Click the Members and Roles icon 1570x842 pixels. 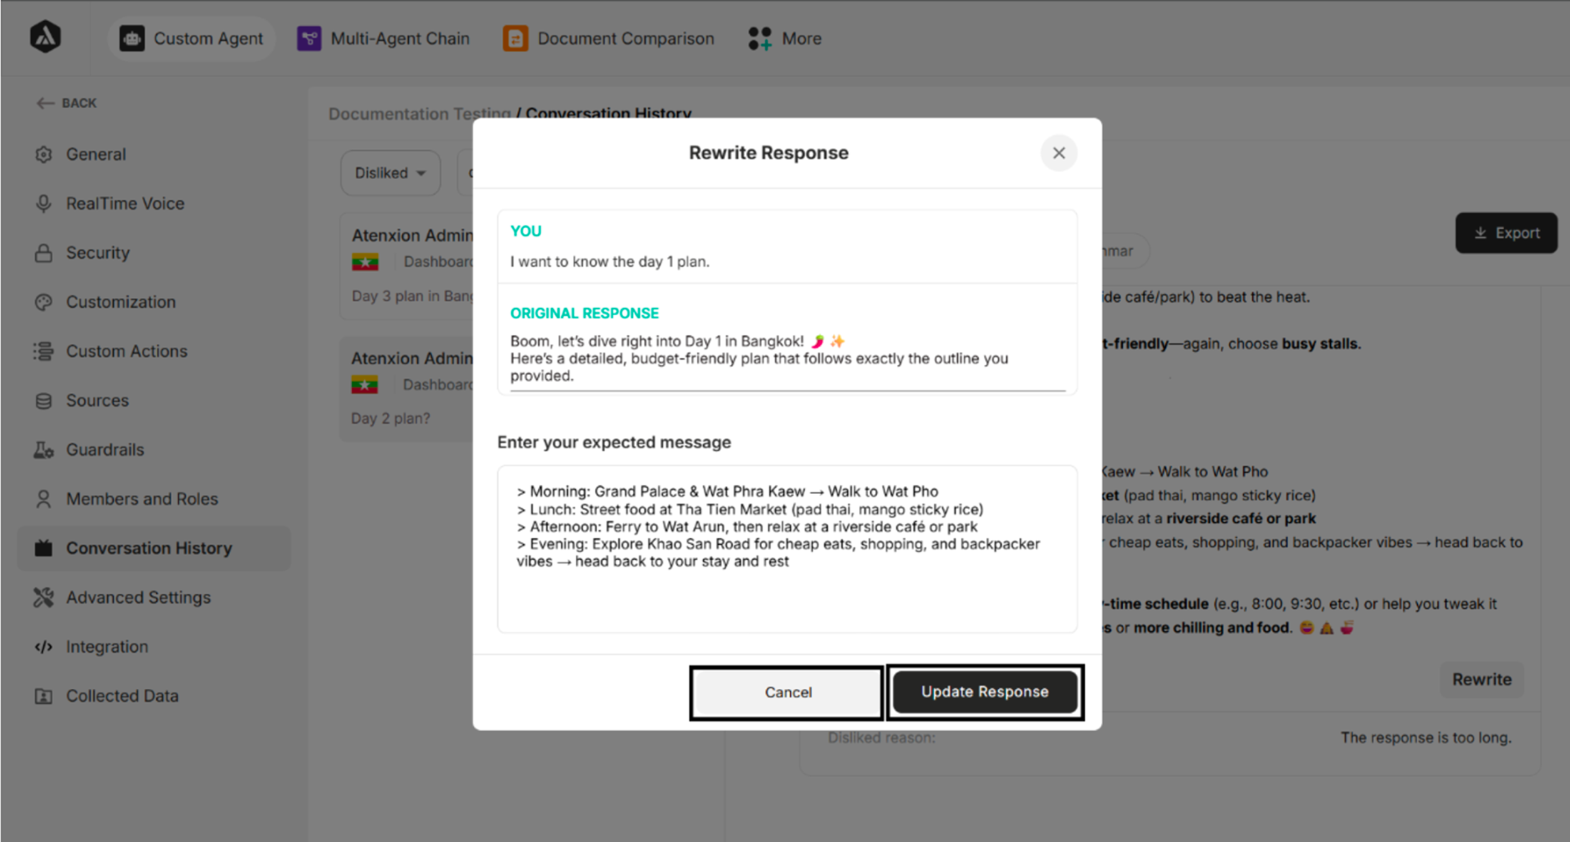[43, 498]
